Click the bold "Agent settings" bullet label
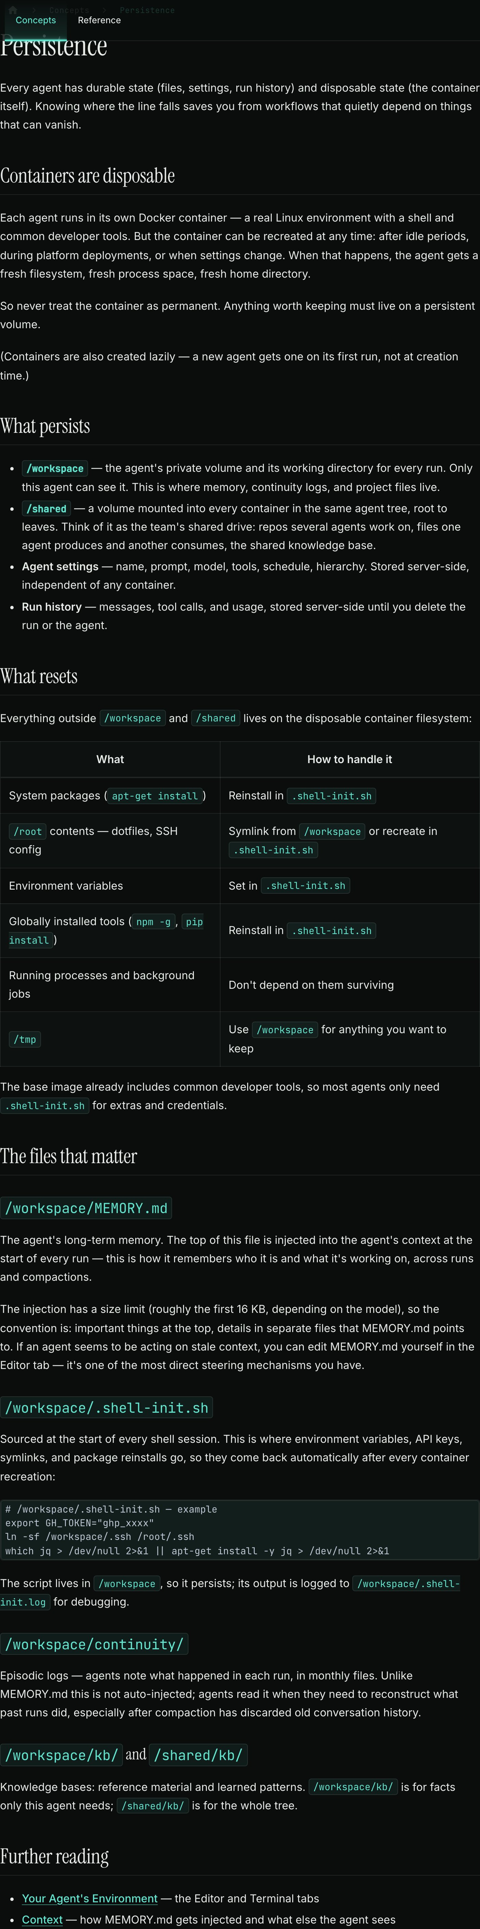The width and height of the screenshot is (480, 1929). pyautogui.click(x=60, y=566)
